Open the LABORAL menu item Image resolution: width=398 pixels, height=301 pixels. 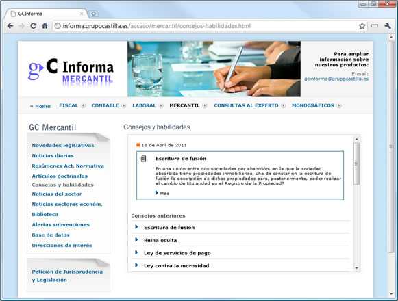click(x=144, y=106)
